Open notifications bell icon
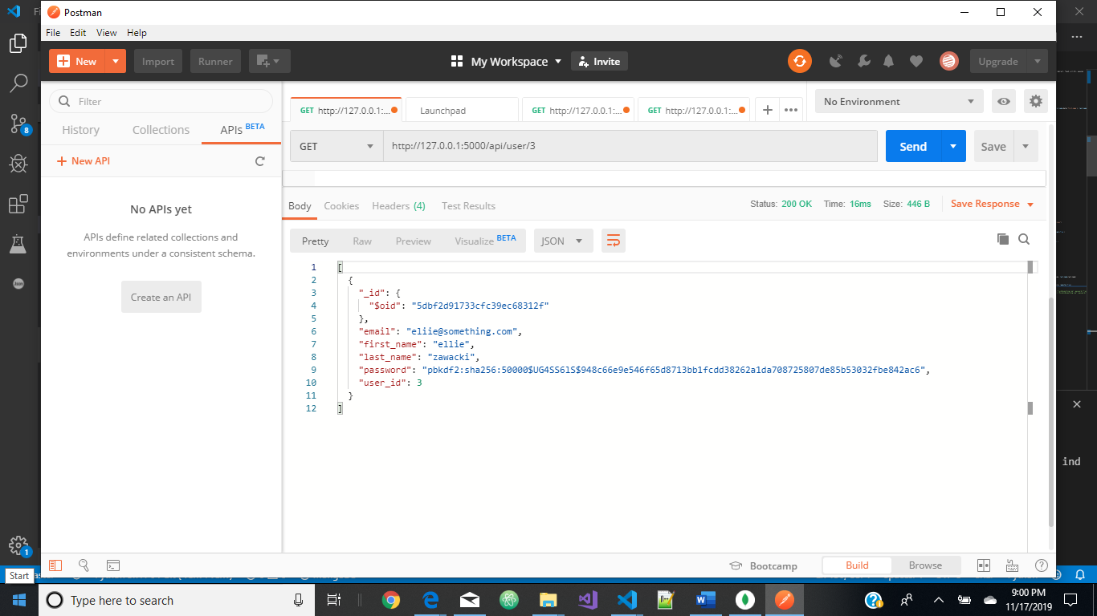 tap(888, 61)
